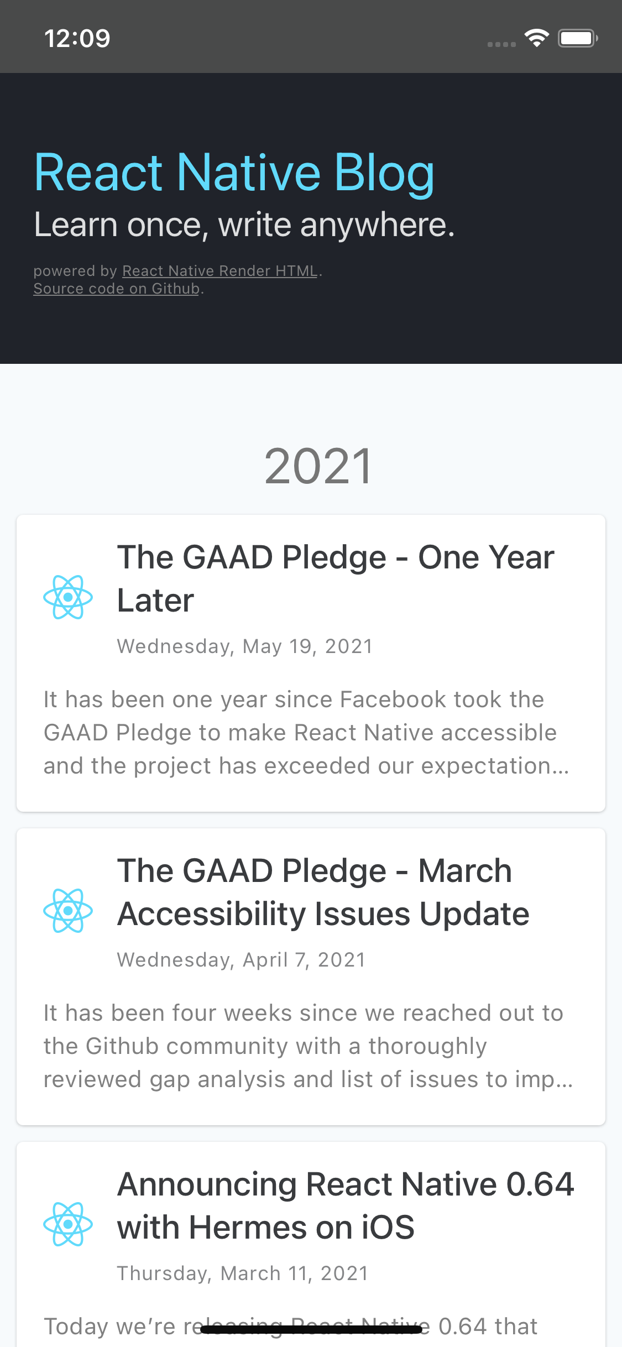
Task: Open the React Native Render HTML link
Action: click(220, 271)
